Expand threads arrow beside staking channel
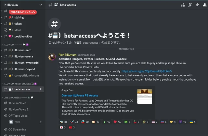Image resolution: width=208 pixels, height=136 pixels. pyautogui.click(x=1, y=17)
